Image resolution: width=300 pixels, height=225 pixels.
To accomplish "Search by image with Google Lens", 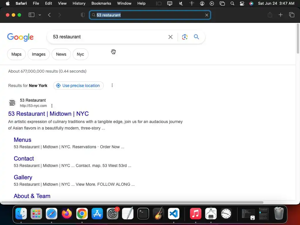I will click(x=185, y=37).
